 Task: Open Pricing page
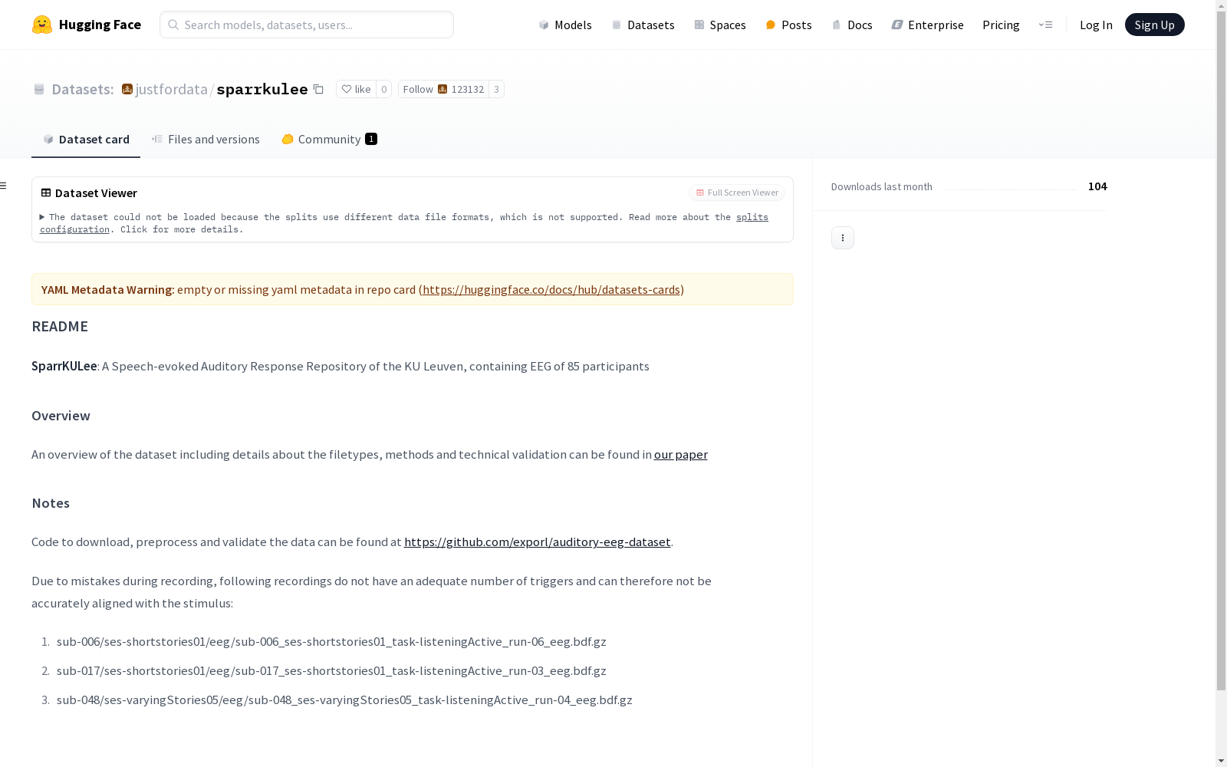click(1001, 25)
